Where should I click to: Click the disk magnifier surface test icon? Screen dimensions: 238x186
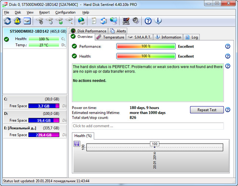tap(69, 21)
